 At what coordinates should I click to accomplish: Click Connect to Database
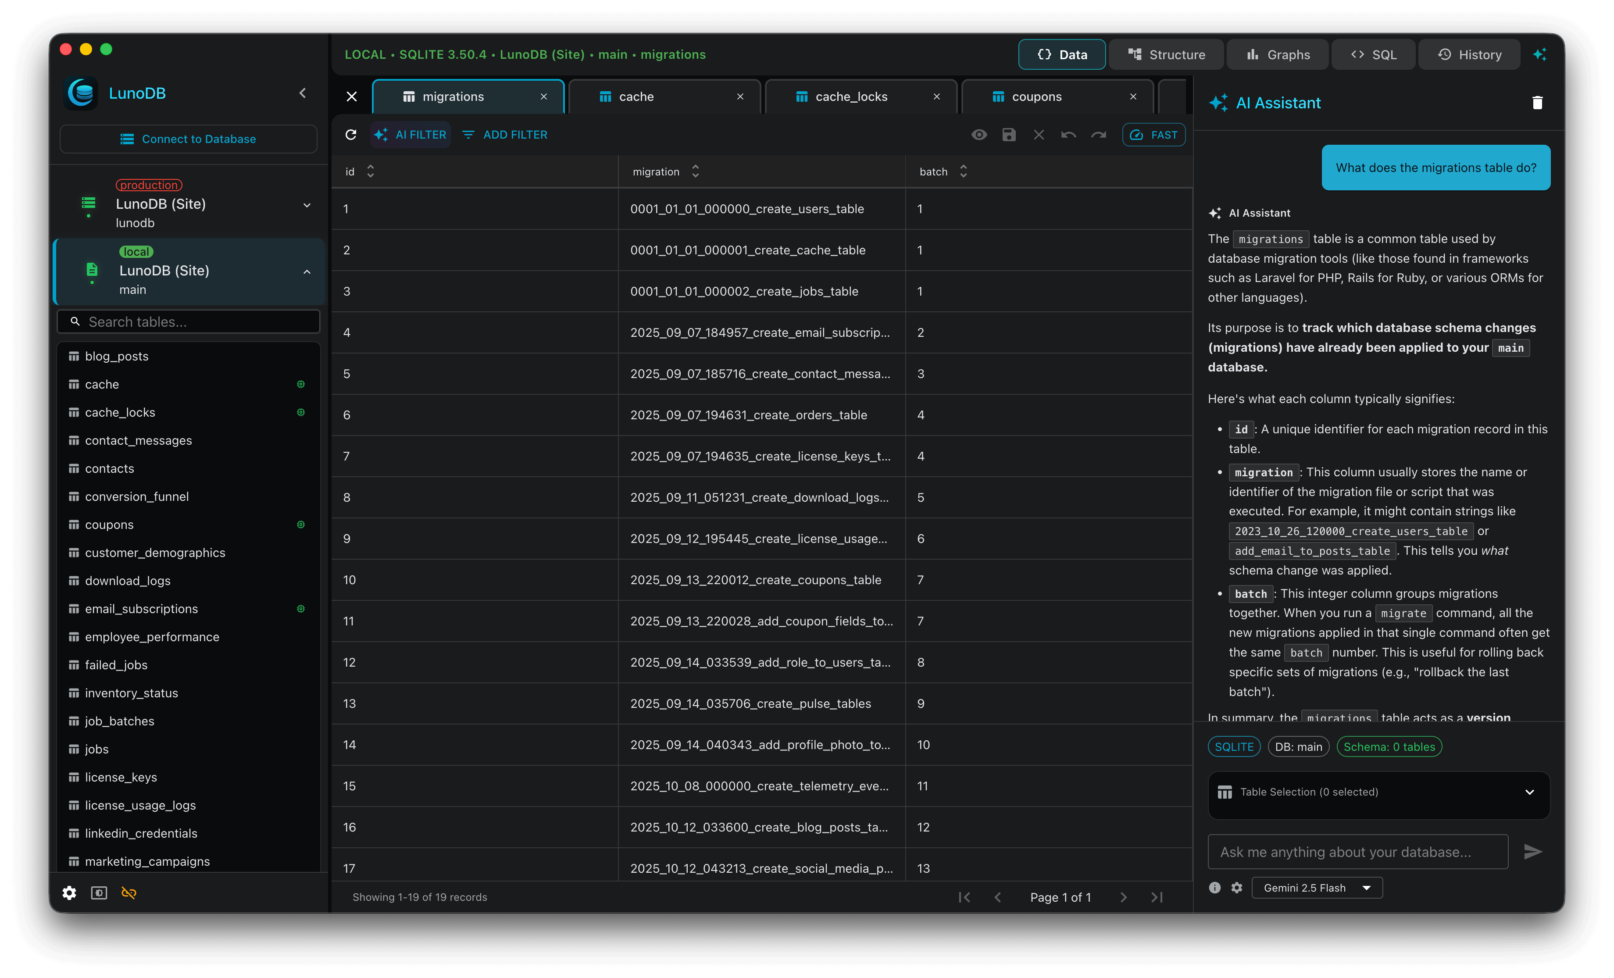(x=189, y=138)
